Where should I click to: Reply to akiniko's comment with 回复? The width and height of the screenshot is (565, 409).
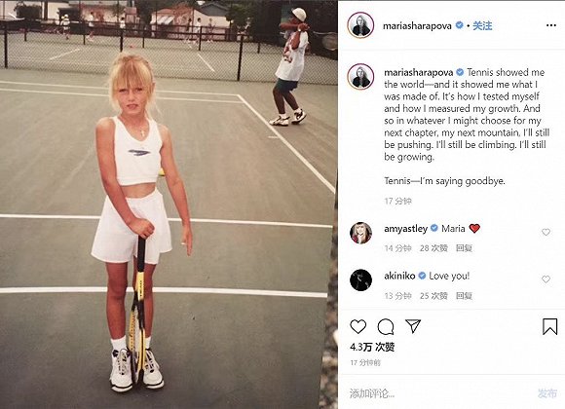point(464,296)
